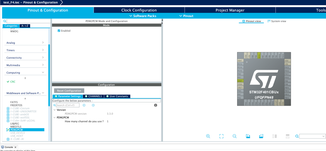Open the Software Packs dropdown menu
Screen dimensions: 326x151
coord(143,16)
